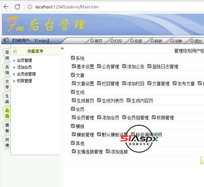Viewport: 204px width, 187px height.
Task: Open 权限管理 in the function menu
Action: (24, 81)
